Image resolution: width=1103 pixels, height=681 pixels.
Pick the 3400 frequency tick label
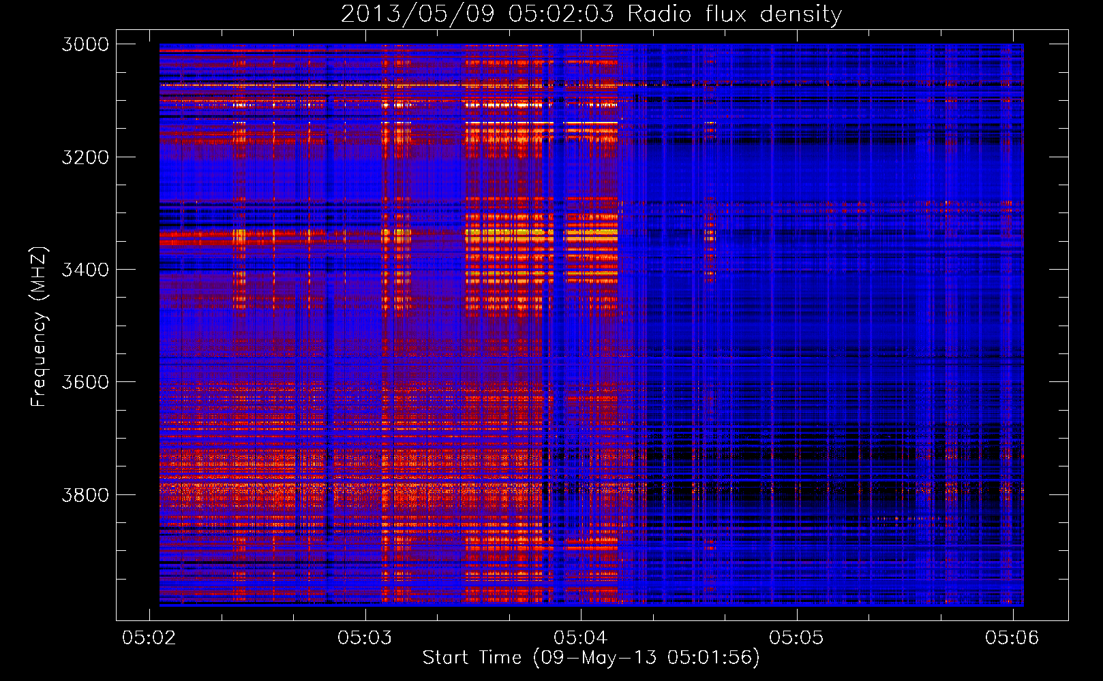tap(85, 270)
